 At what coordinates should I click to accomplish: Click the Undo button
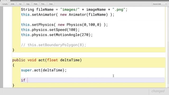click(x=12, y=4)
